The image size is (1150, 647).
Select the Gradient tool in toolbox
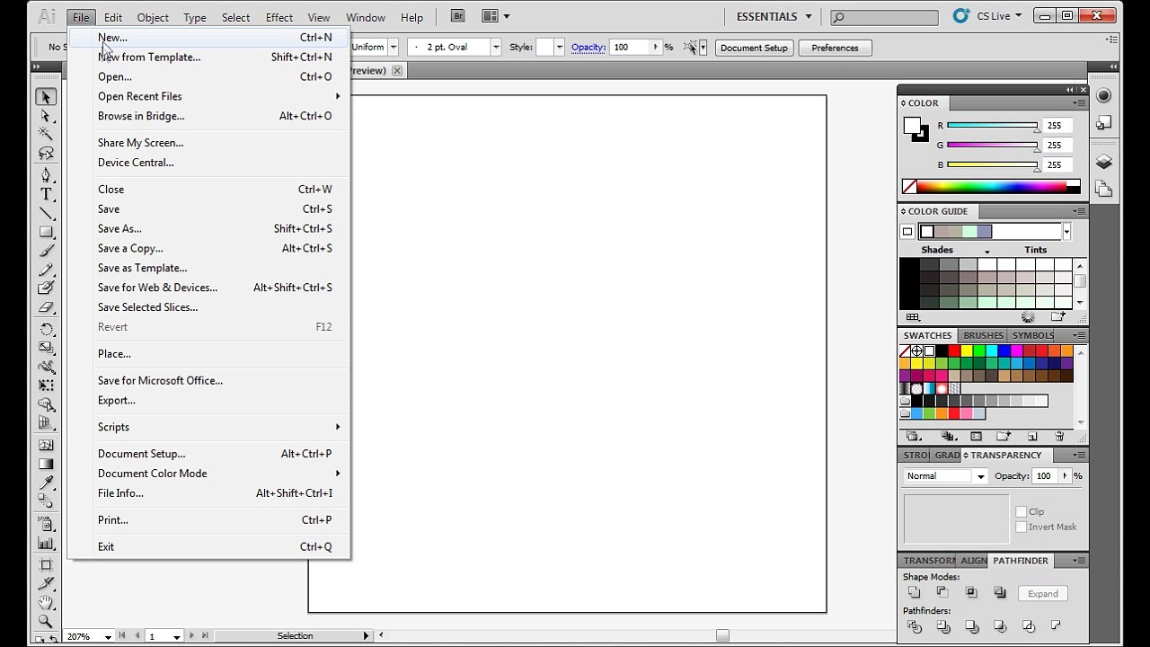pyautogui.click(x=46, y=465)
